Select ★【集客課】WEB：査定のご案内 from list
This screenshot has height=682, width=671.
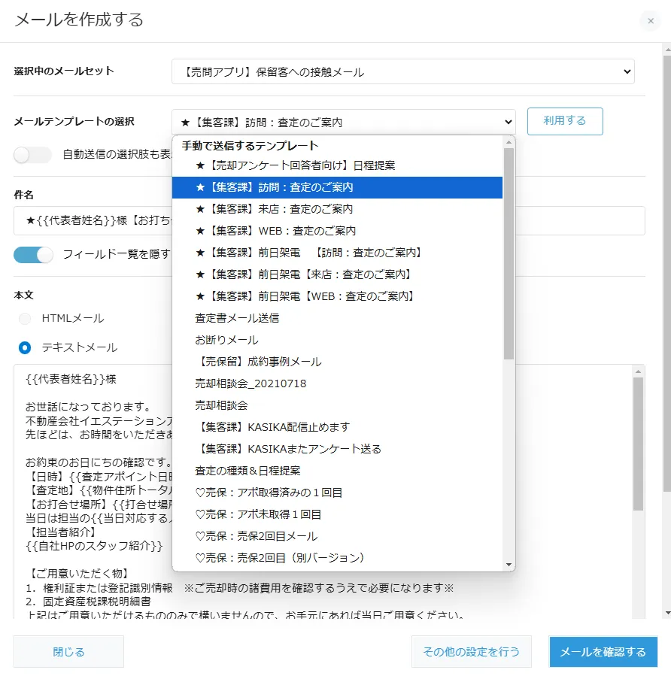coord(275,231)
